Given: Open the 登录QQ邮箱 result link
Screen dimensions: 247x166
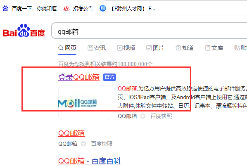Looking at the screenshot, I should pos(79,77).
